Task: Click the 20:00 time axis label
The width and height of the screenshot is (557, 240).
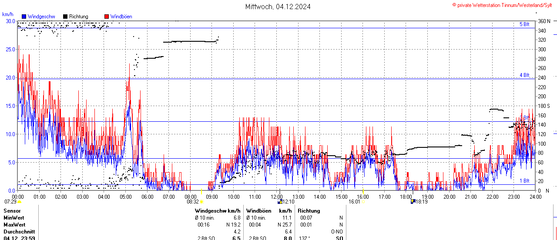Action: pyautogui.click(x=450, y=197)
